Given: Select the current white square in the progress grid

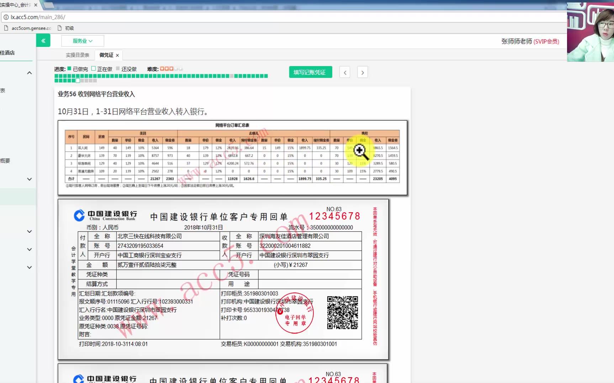Looking at the screenshot, I should 78,81.
